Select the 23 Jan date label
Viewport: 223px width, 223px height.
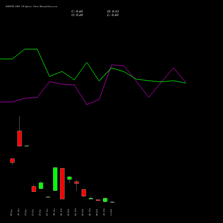click(x=40, y=212)
